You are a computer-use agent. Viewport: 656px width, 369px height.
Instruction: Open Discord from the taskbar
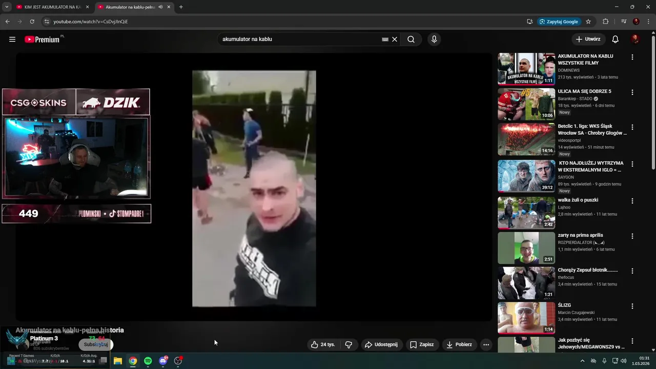tap(163, 361)
